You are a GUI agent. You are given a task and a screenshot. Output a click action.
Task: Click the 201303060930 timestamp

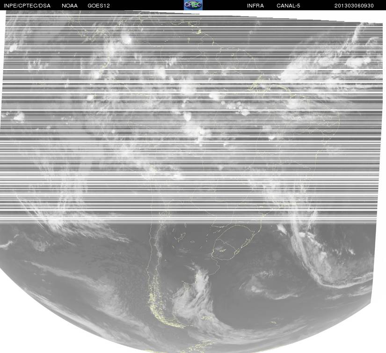pyautogui.click(x=354, y=6)
